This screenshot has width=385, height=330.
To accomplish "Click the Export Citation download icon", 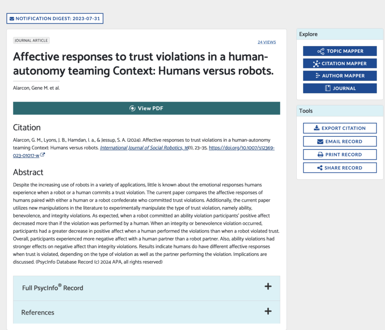I will 317,128.
